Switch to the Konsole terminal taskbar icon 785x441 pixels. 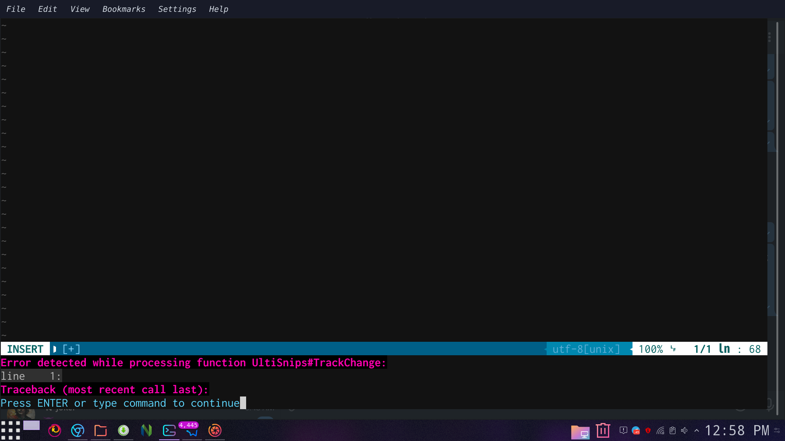[169, 430]
